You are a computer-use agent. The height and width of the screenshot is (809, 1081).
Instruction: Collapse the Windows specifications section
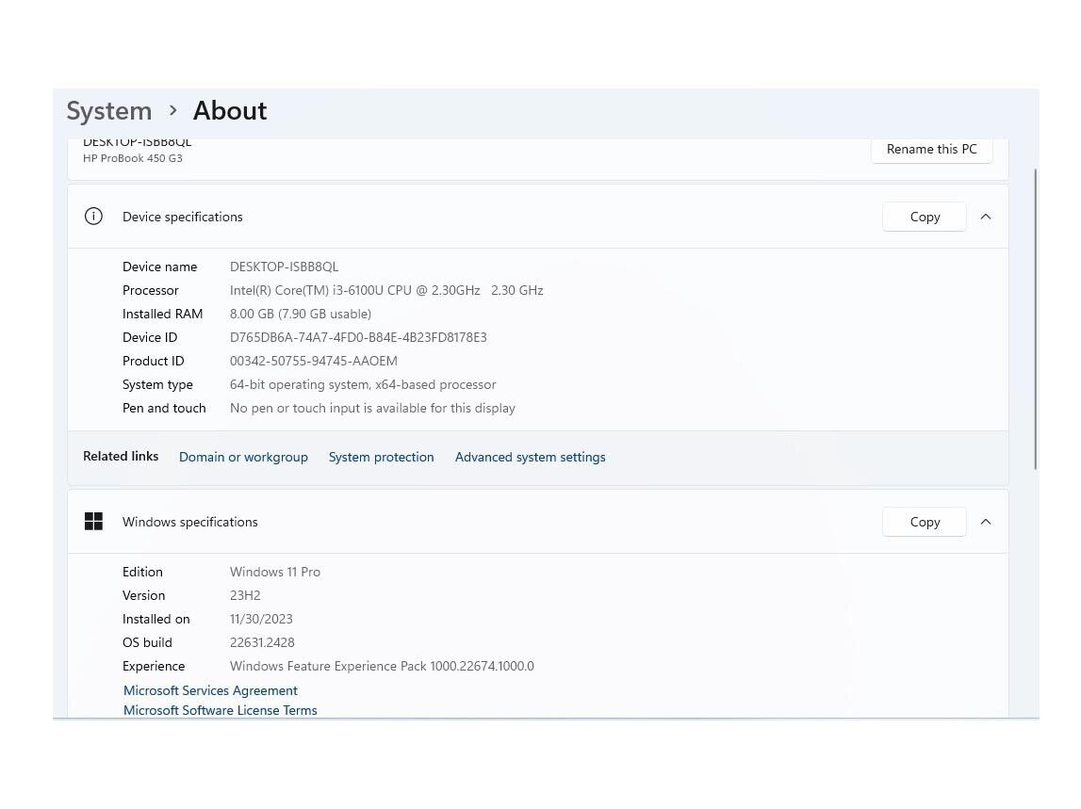(986, 522)
